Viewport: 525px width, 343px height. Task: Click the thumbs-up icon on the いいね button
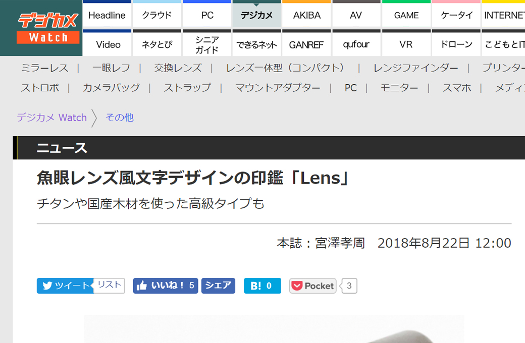(142, 286)
